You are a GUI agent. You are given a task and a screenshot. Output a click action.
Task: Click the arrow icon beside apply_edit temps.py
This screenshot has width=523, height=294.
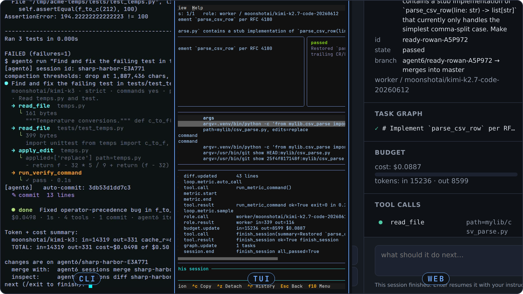click(x=13, y=151)
